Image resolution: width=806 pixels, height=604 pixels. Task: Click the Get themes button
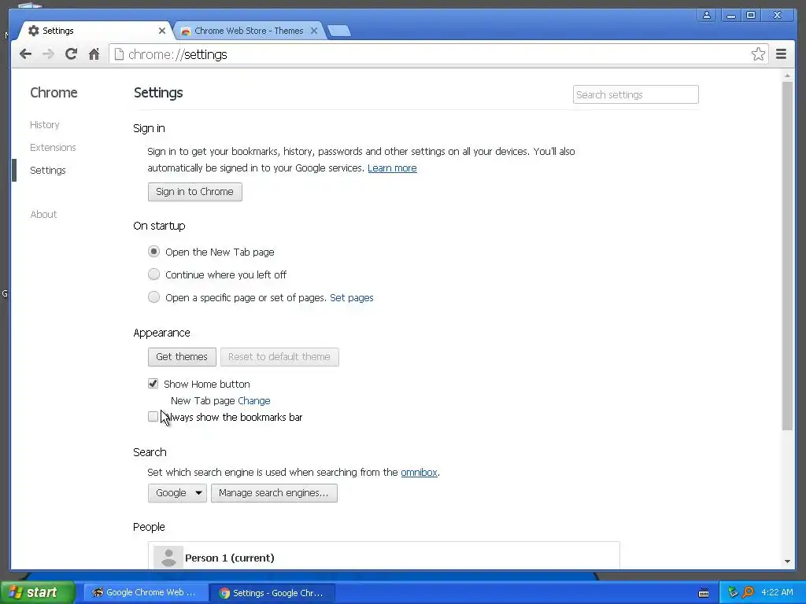point(182,357)
